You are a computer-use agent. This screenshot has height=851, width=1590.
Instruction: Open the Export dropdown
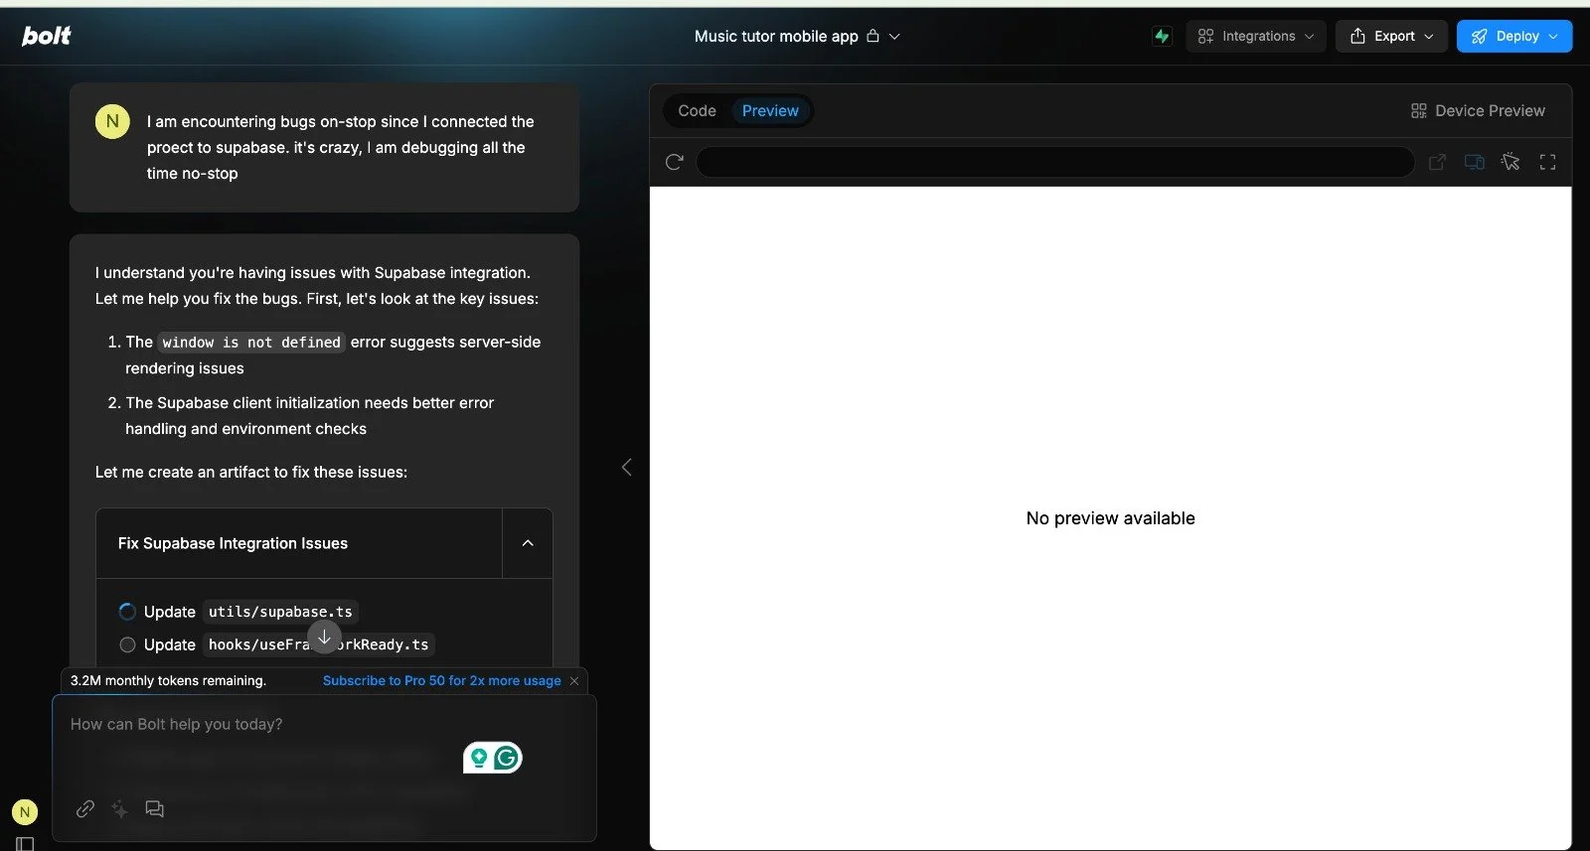point(1391,37)
